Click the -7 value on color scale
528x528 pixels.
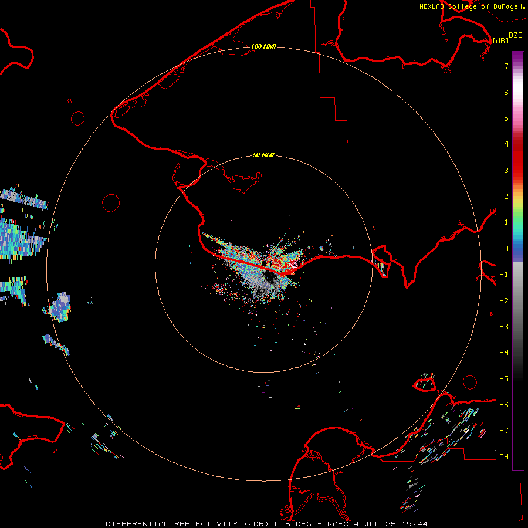(x=504, y=431)
